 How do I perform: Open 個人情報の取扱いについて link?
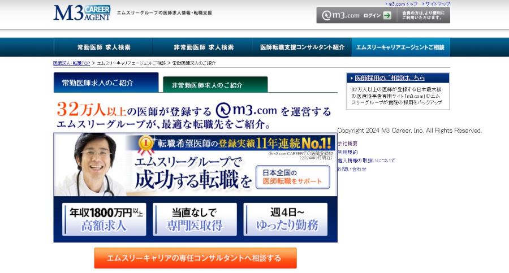tap(366, 161)
